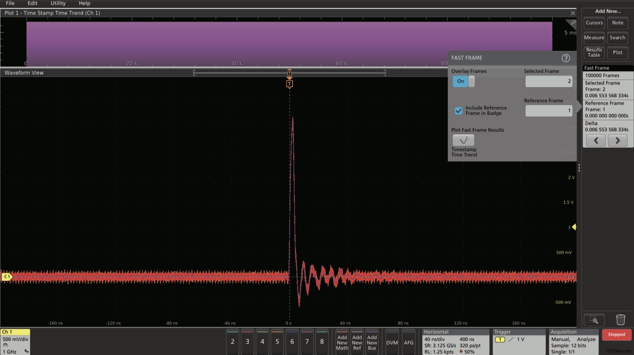Open the Edit menu
This screenshot has width=634, height=355.
coord(32,3)
